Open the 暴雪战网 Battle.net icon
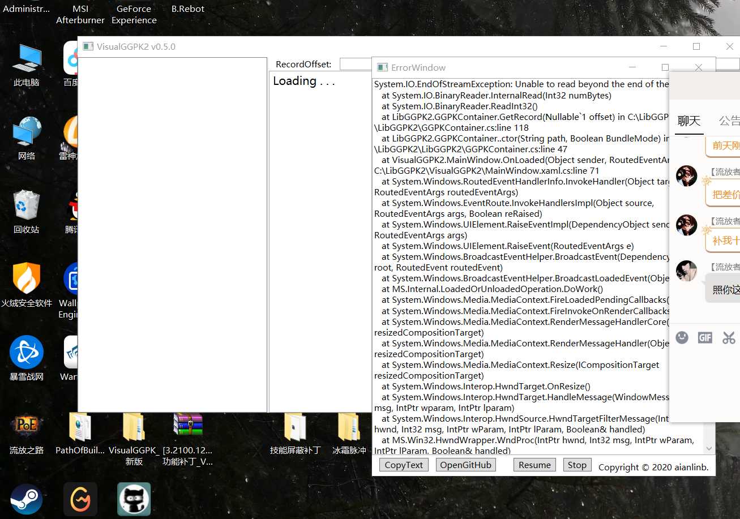 pos(26,353)
